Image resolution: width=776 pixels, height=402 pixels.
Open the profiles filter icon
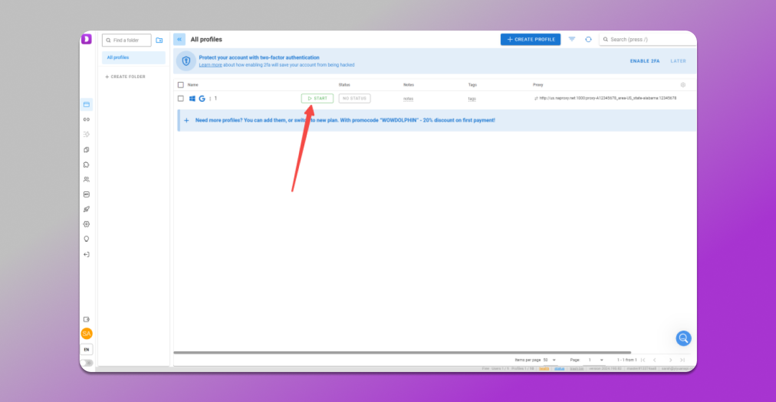[x=572, y=39]
